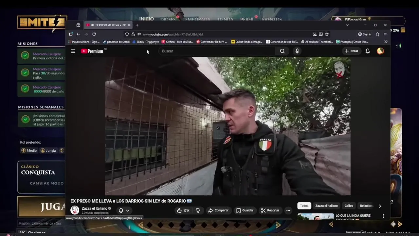419x236 pixels.
Task: Open PlayerAuctions bookmark
Action: 83,42
